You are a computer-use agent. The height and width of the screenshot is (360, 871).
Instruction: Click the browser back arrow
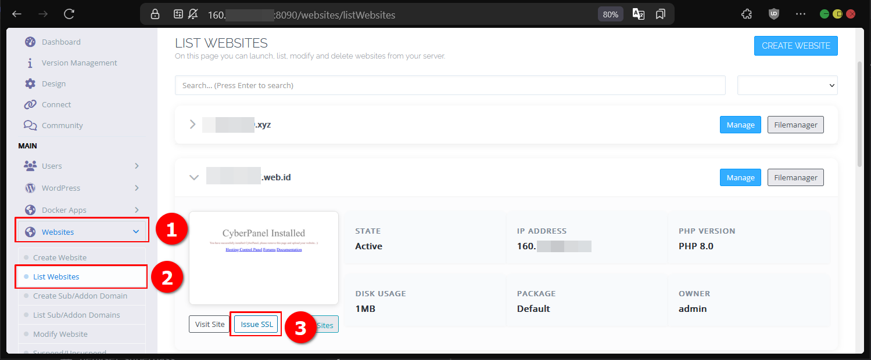[x=17, y=14]
